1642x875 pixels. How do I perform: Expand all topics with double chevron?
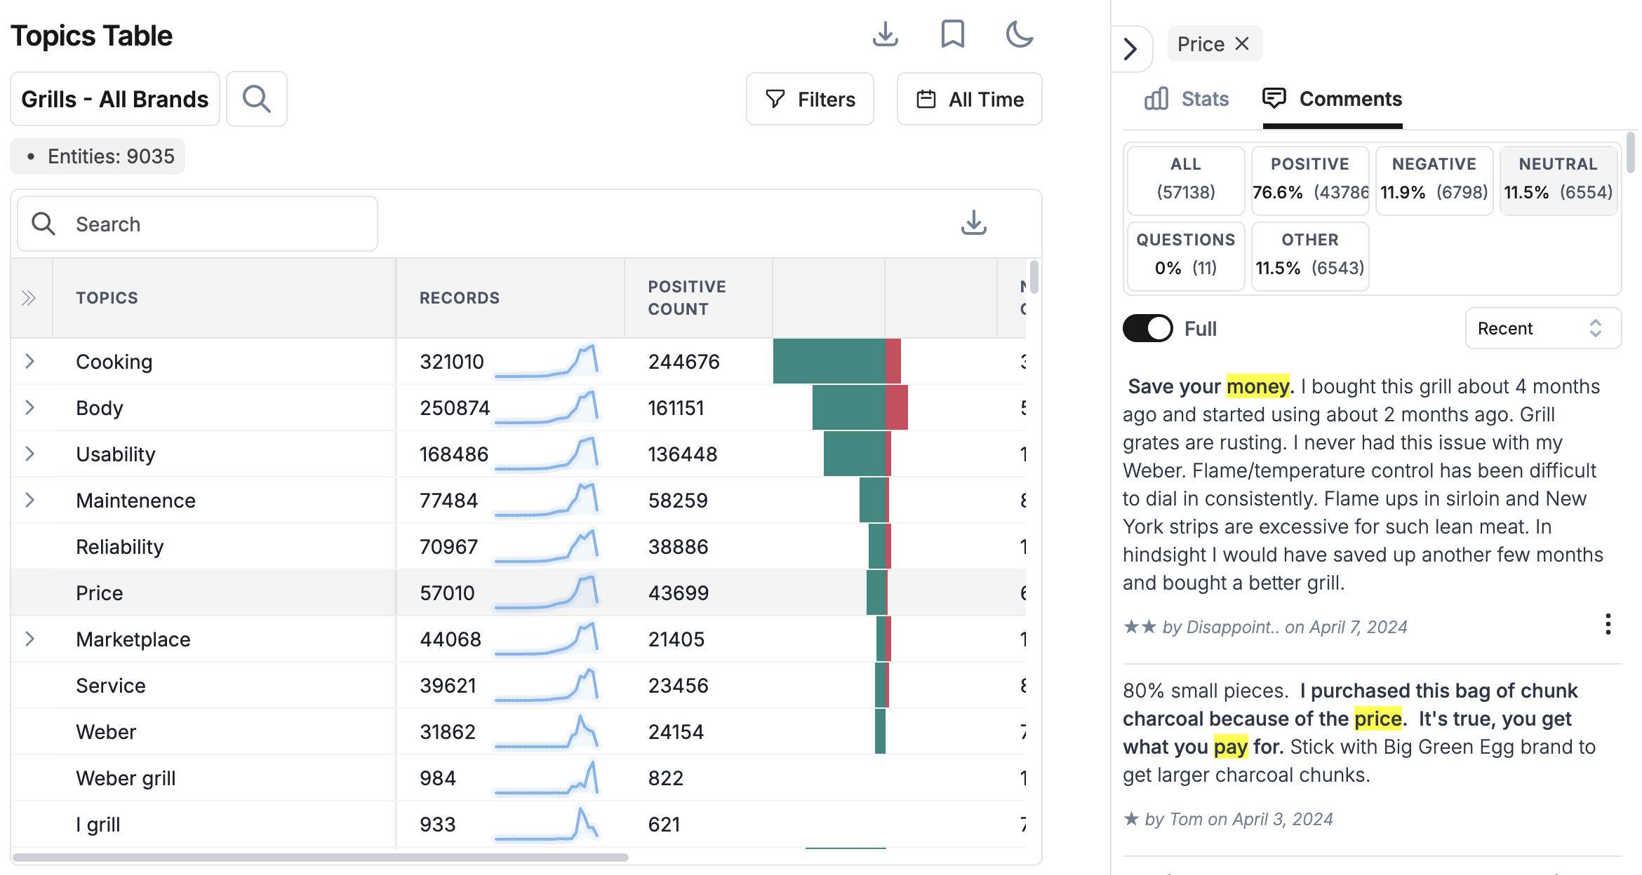coord(29,298)
